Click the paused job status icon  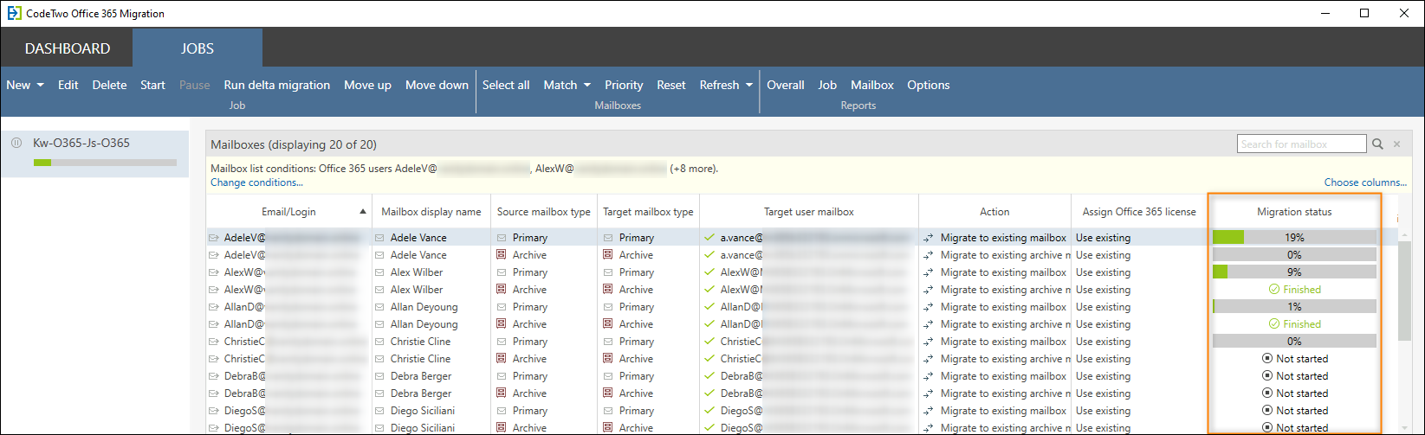coord(16,143)
